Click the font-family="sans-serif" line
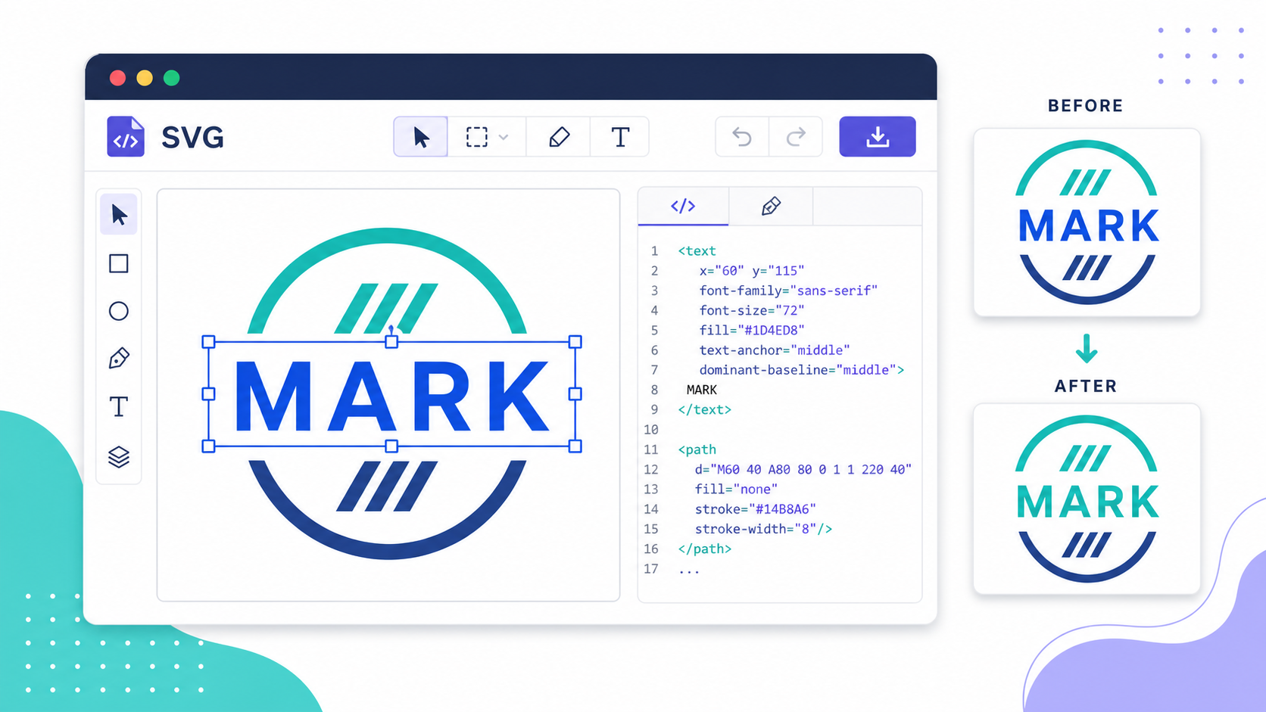Screen dimensions: 1266x712 (x=788, y=290)
